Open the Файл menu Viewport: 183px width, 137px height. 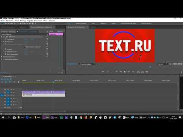pos(3,21)
